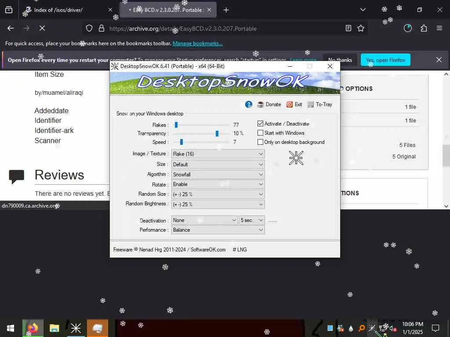Click the 5 Files text on page

407,145
